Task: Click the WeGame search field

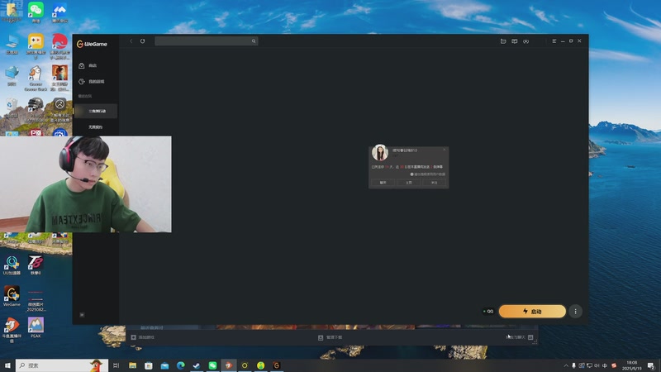Action: 206,41
